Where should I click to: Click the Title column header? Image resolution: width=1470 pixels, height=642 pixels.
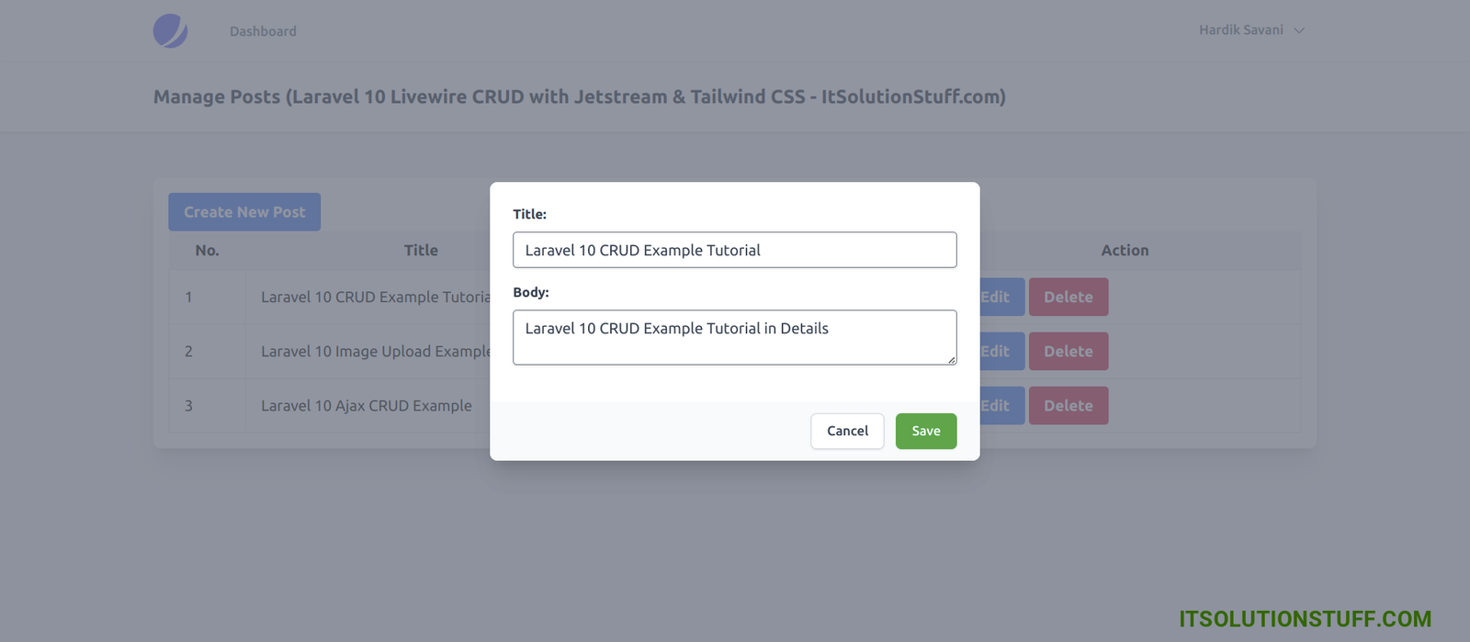point(421,251)
